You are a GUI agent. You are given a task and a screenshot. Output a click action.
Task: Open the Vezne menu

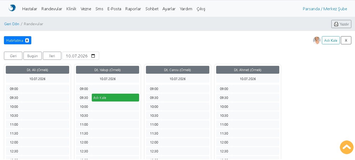(86, 9)
